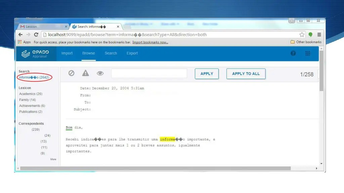Select the Academics (26) lexicon category

pos(31,94)
